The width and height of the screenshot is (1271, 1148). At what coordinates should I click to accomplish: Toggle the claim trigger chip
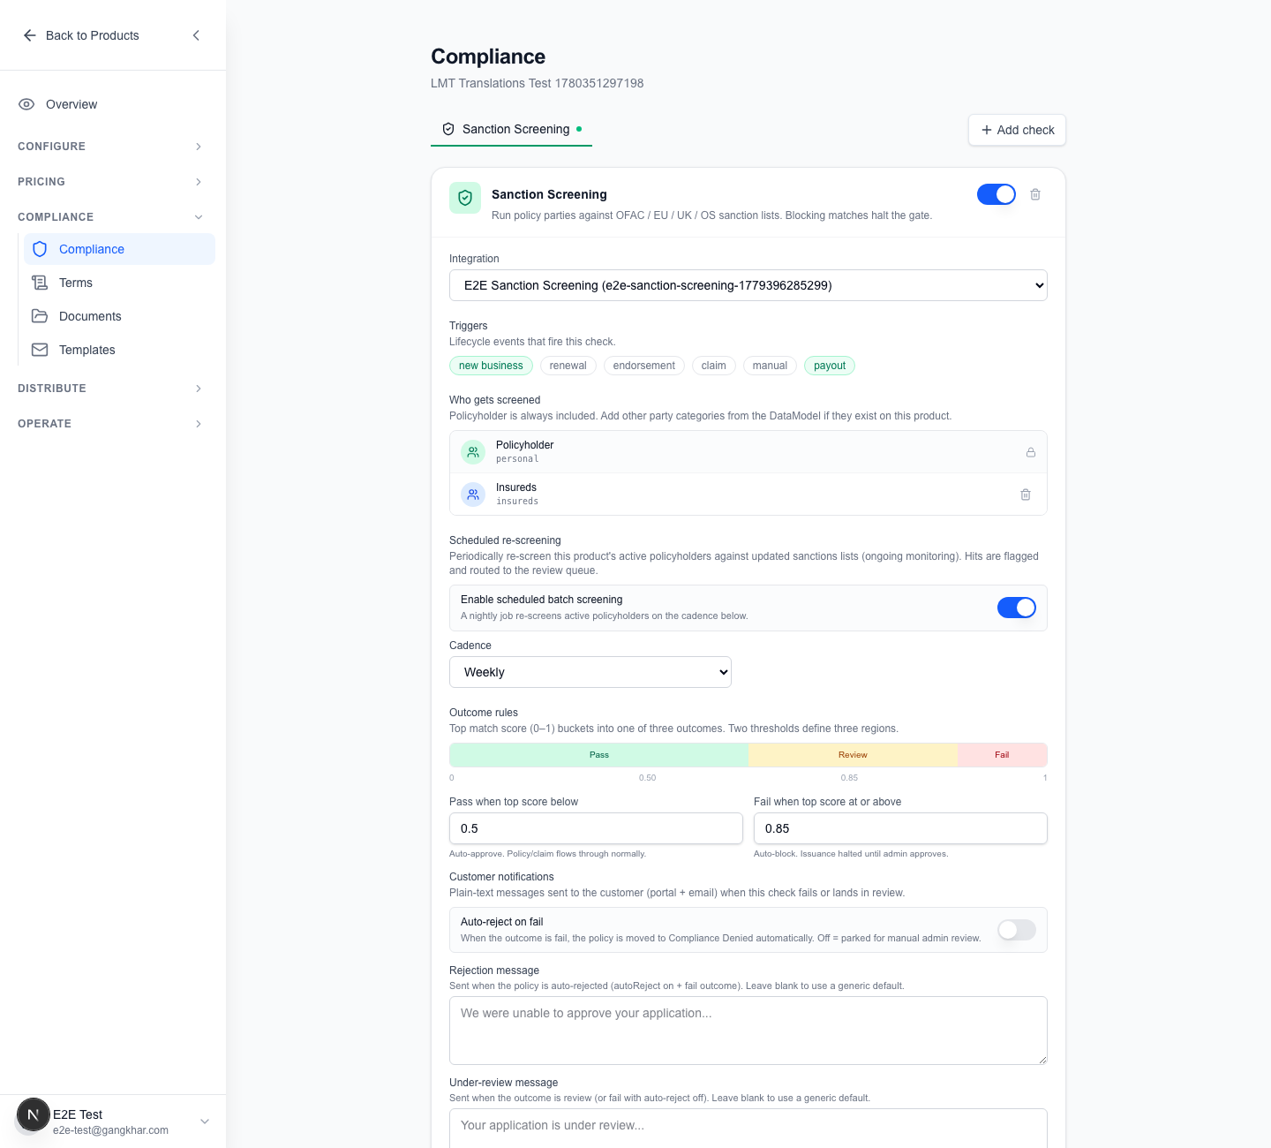click(x=713, y=366)
